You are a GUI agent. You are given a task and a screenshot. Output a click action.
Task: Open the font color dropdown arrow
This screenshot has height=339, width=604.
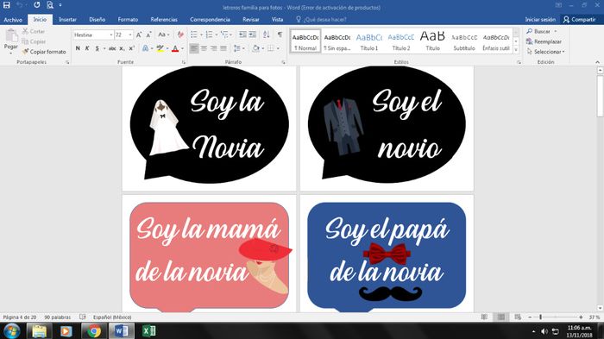[x=182, y=48]
